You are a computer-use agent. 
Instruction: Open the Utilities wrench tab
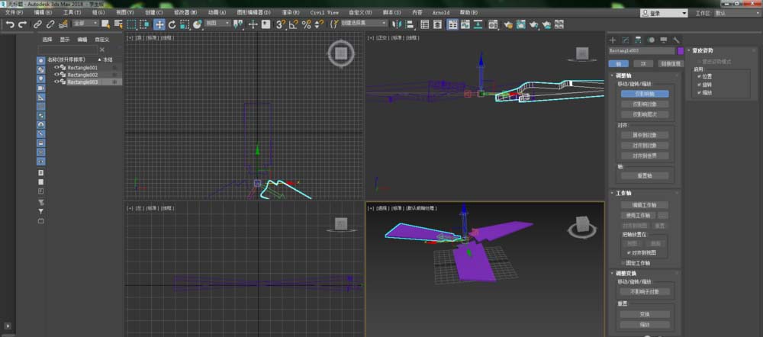click(x=677, y=40)
